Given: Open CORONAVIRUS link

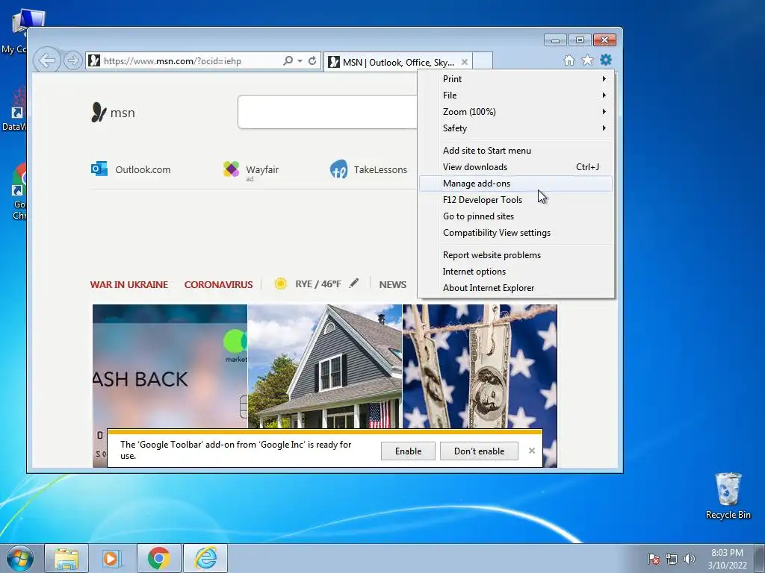Looking at the screenshot, I should tap(219, 284).
